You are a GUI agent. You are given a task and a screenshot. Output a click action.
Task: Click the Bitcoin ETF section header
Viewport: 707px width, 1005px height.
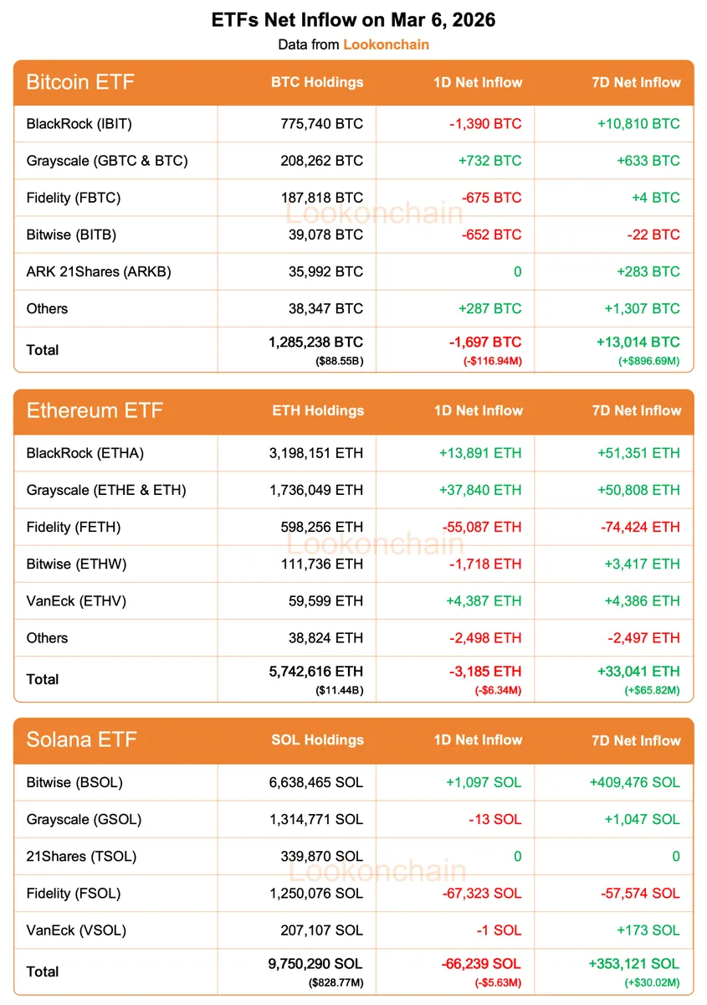(80, 82)
